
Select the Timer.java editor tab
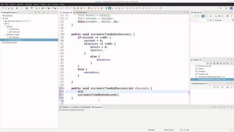(66, 12)
